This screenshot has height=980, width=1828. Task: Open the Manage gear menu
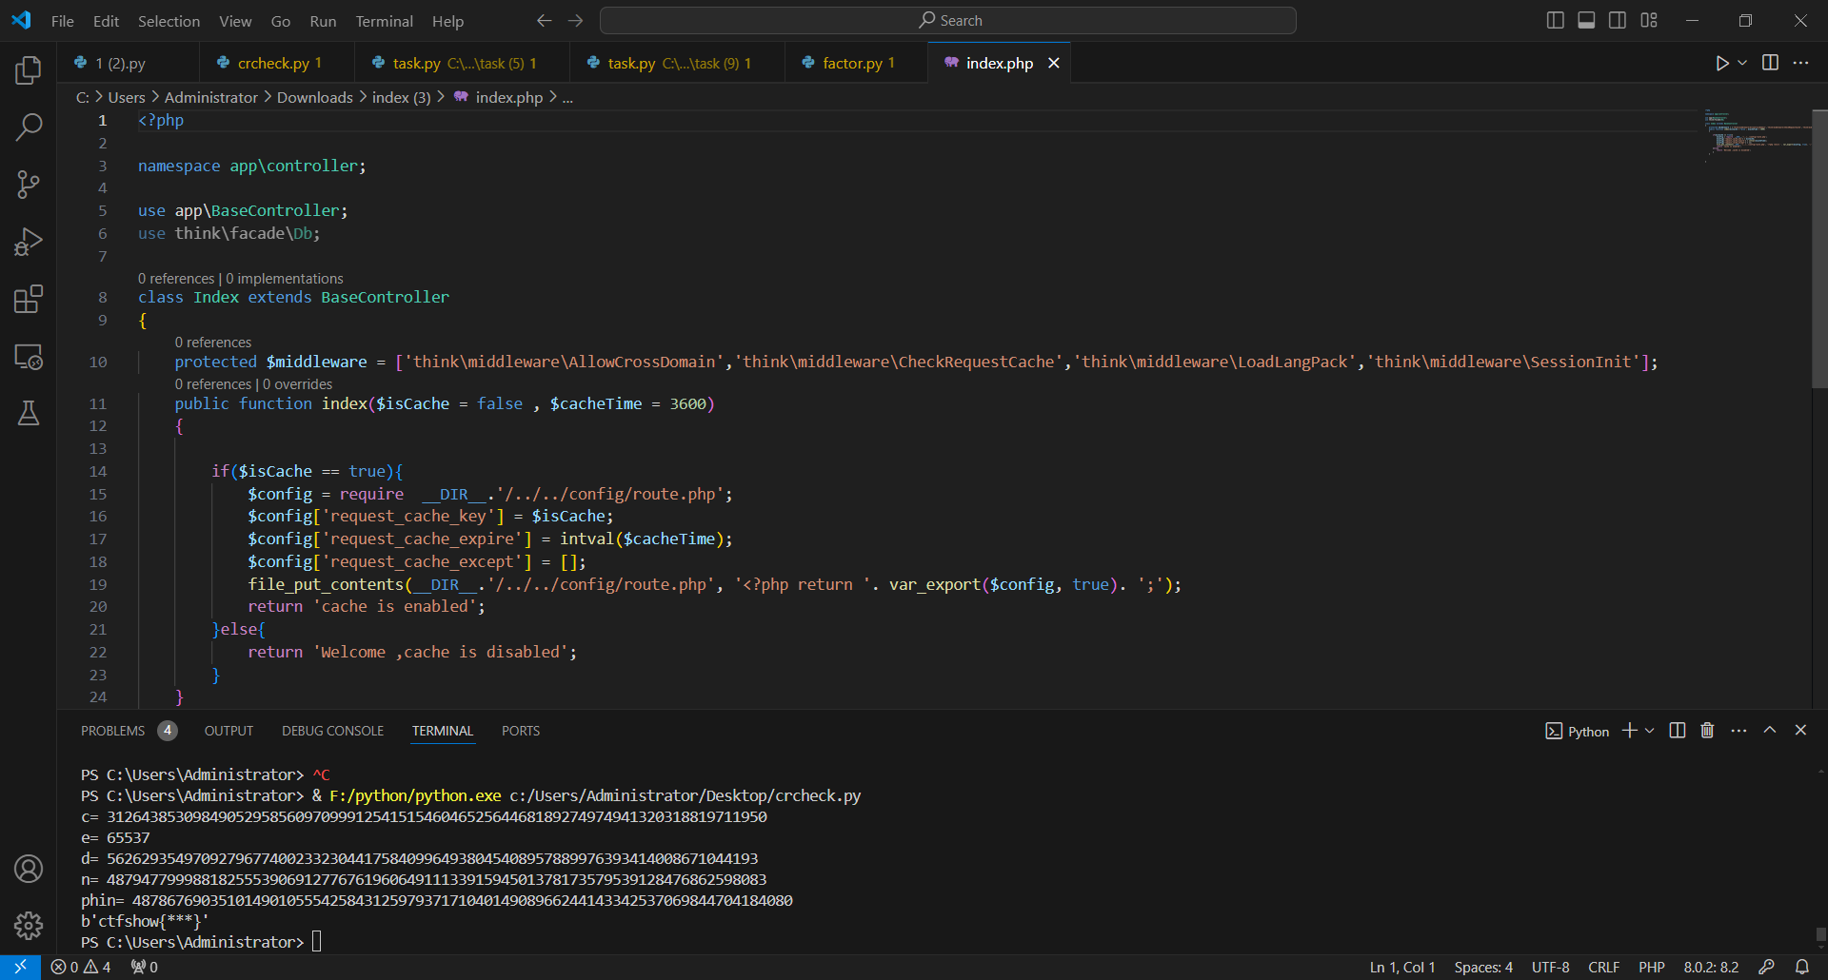click(x=29, y=926)
